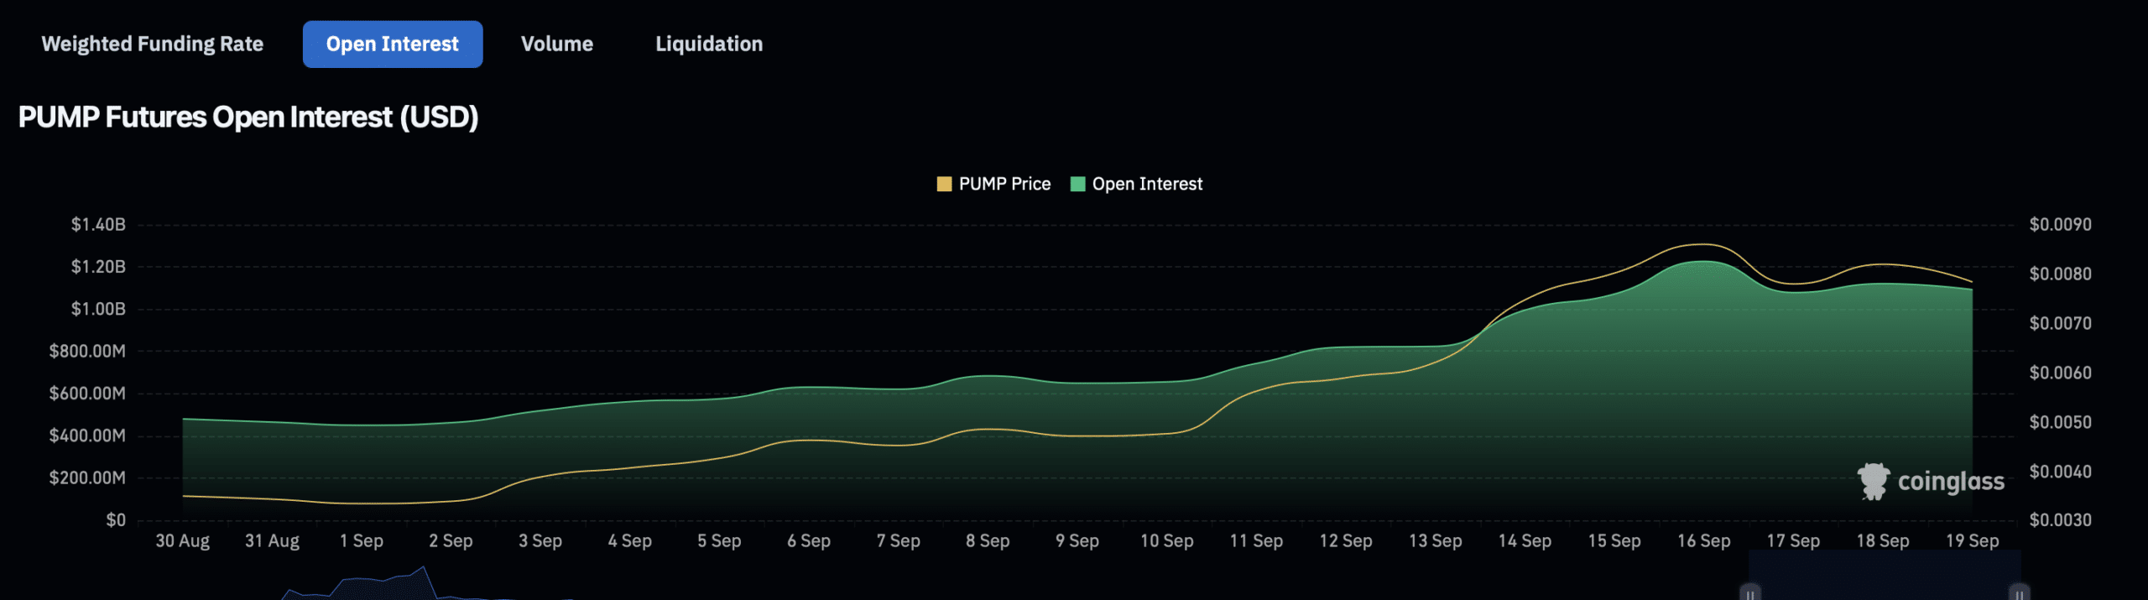The height and width of the screenshot is (600, 2148).
Task: Toggle the Open Interest legend label
Action: [x=1147, y=185]
